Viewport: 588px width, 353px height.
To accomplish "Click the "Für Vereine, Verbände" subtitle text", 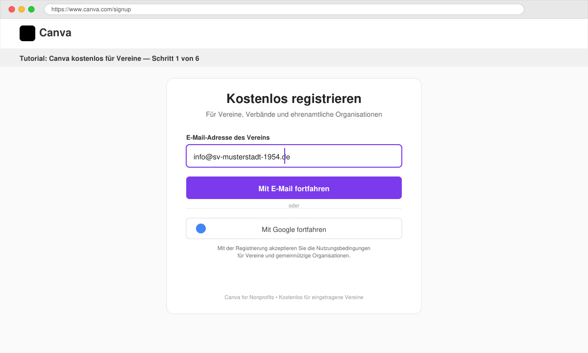I will [294, 114].
